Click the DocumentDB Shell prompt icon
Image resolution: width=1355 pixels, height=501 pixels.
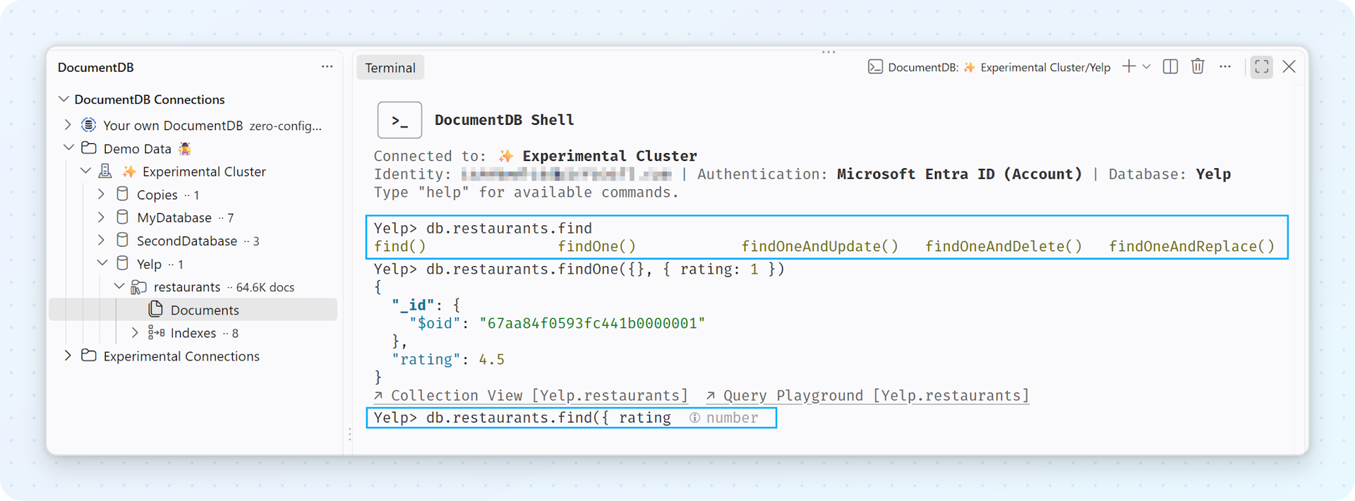(x=400, y=120)
